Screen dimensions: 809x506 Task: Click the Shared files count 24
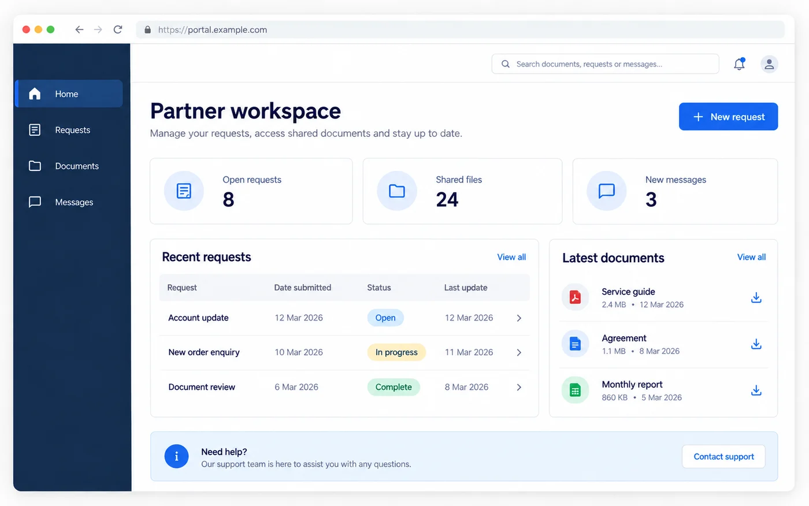(447, 200)
